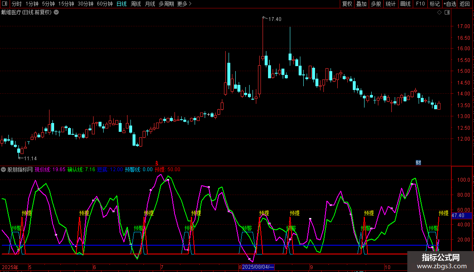Toggle the side panel icon atop chart
Screen dimensions: 474x272
[x=447, y=13]
